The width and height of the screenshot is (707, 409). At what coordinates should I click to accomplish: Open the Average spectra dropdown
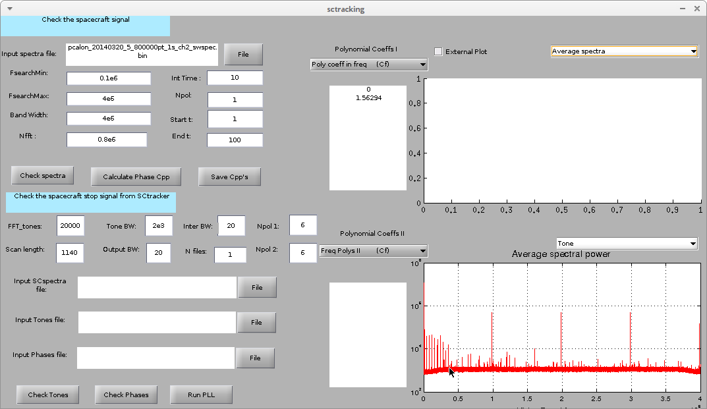click(624, 51)
